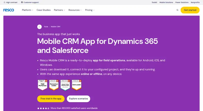Go to Toolkit in top bar
203x111 pixels.
154,3
